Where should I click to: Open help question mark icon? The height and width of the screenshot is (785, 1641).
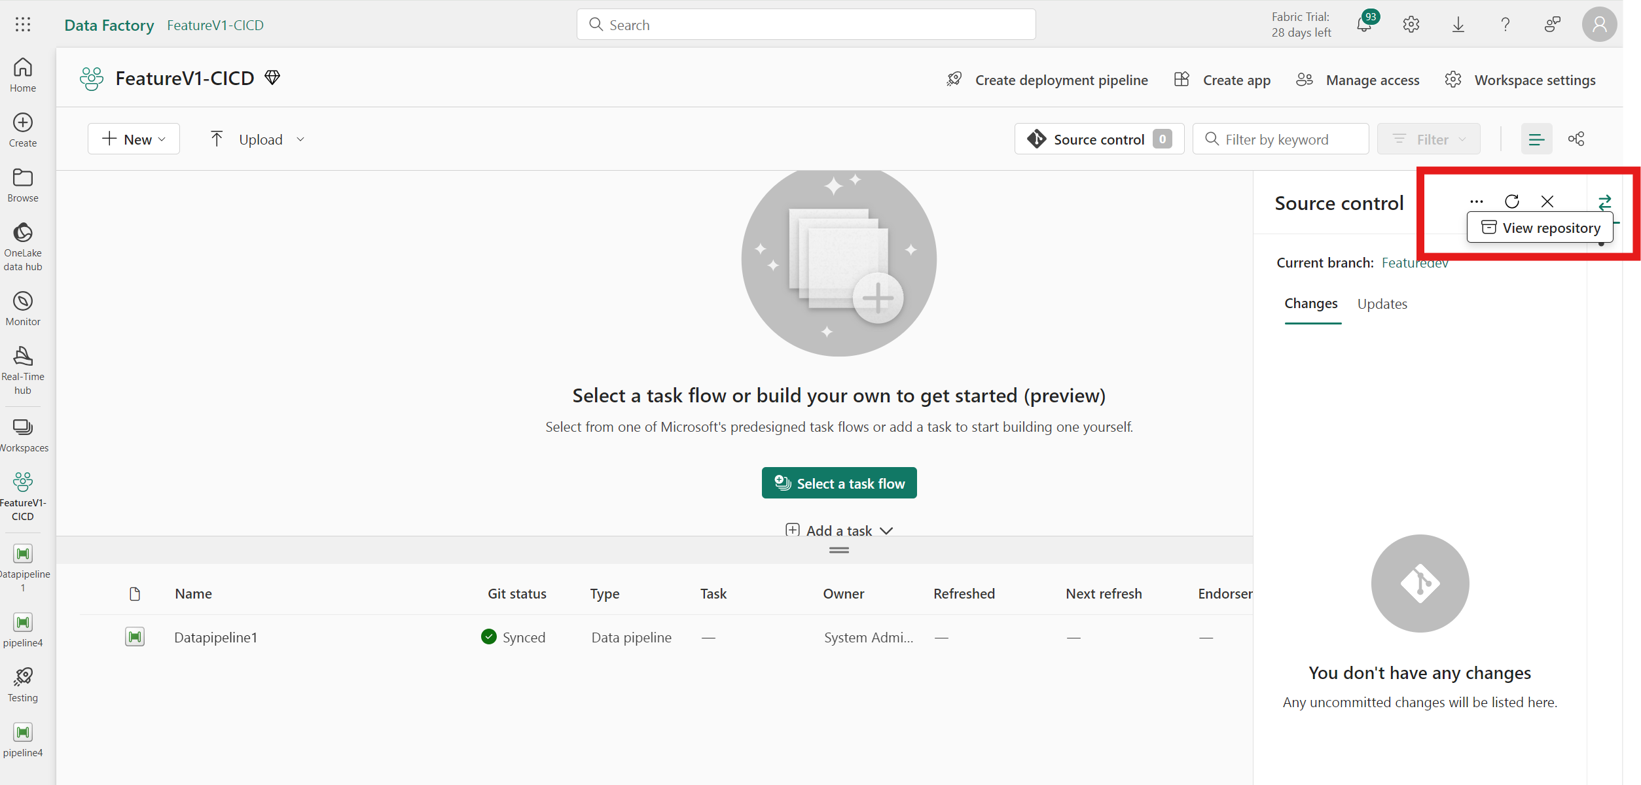(1506, 25)
